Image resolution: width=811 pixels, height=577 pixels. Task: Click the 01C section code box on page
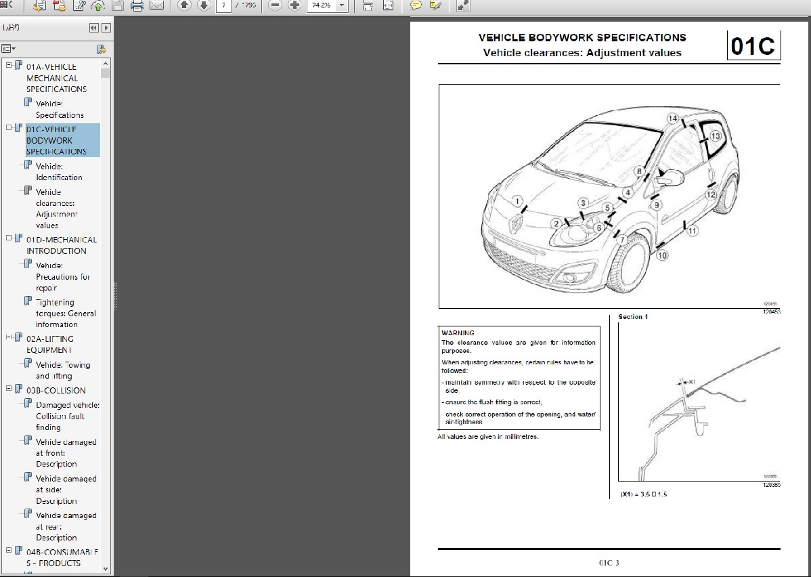pyautogui.click(x=753, y=45)
